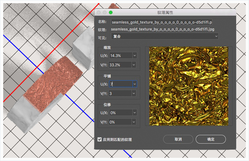Image resolution: width=249 pixels, height=161 pixels.
Task: Expand the 位移 V/Y dropdown arrow
Action: coord(134,122)
